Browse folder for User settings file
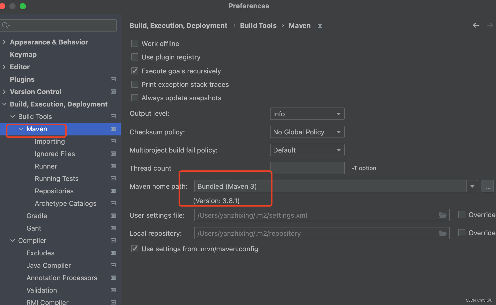The width and height of the screenshot is (496, 305). coord(443,215)
